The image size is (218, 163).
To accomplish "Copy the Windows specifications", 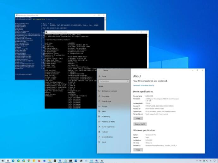I will coord(138,150).
